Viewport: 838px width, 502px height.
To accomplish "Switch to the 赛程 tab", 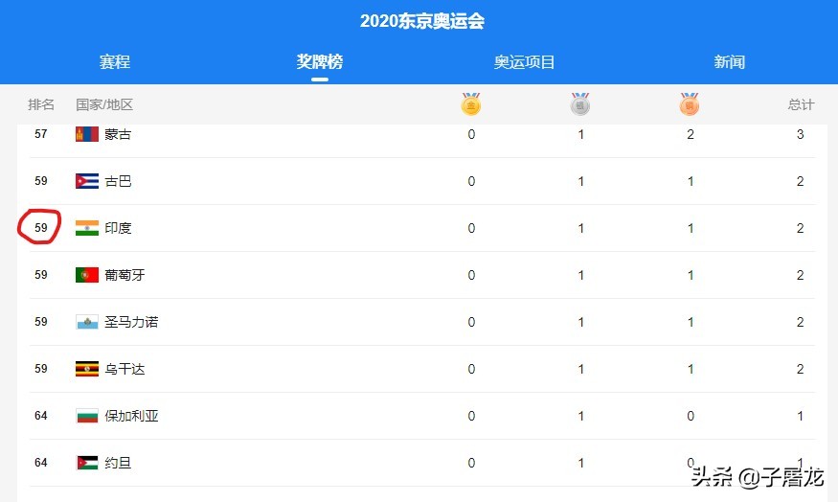I will [x=115, y=62].
